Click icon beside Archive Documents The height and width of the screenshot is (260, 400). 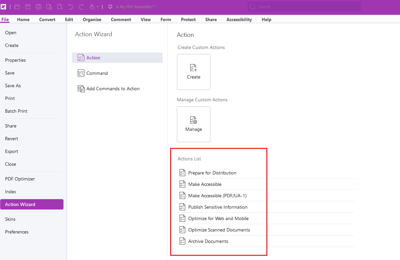coord(182,241)
